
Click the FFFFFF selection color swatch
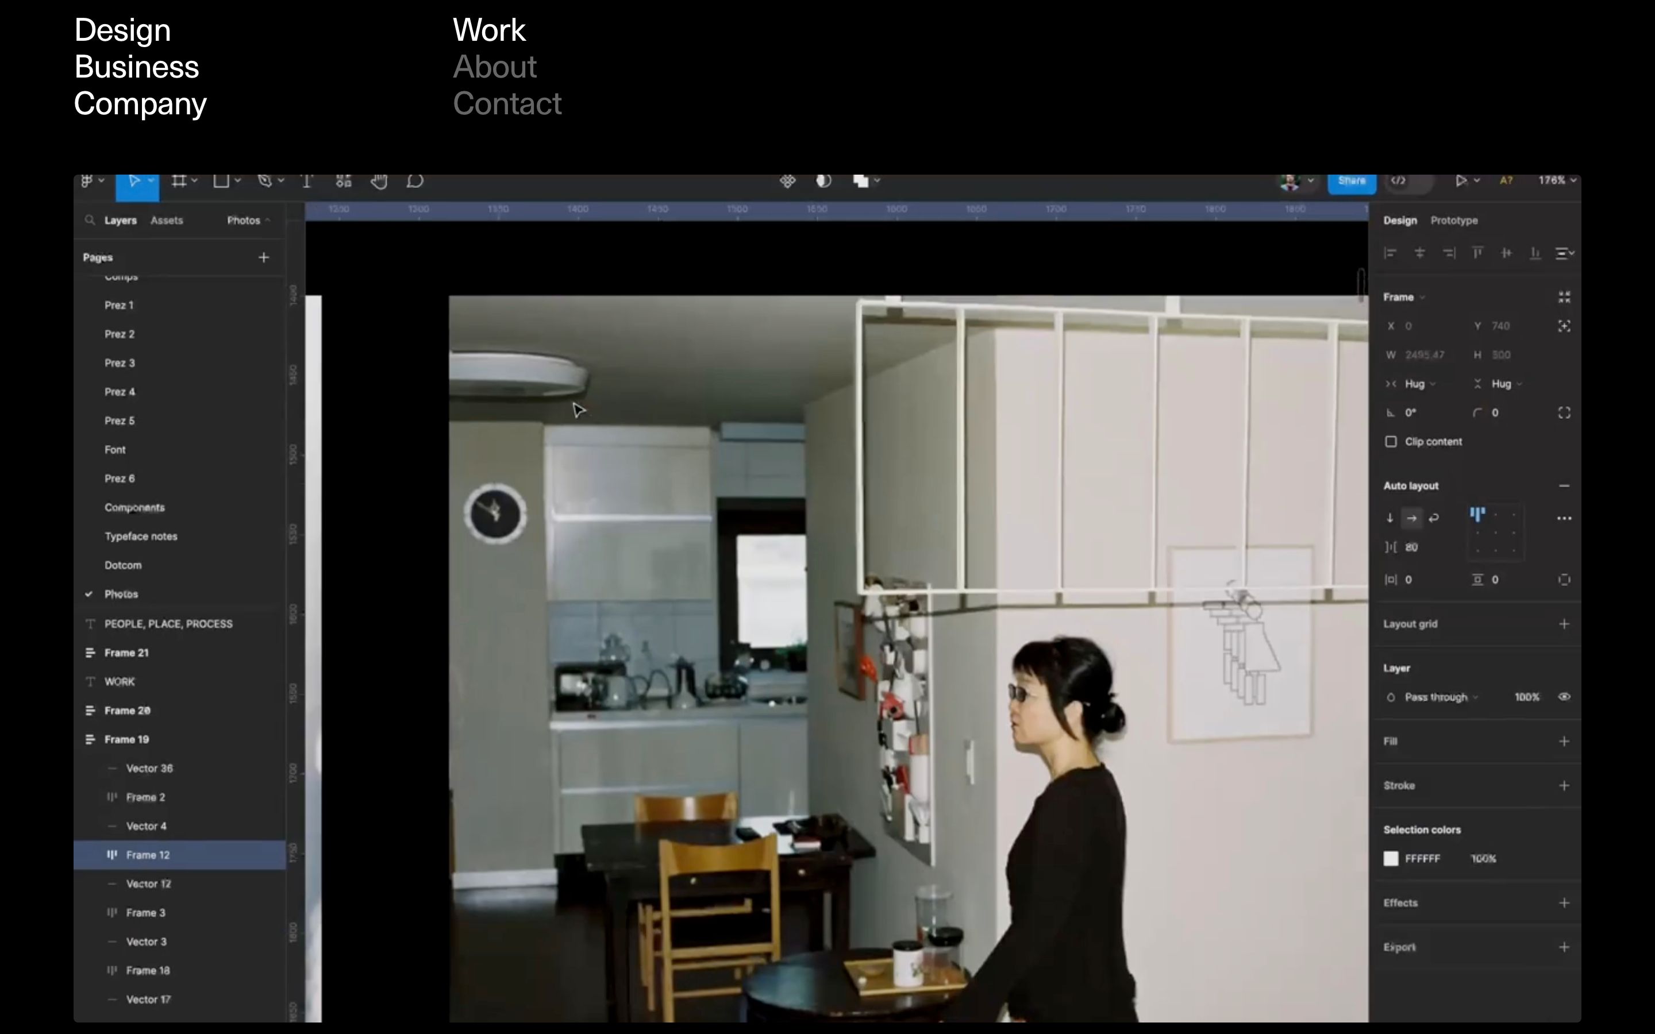pos(1390,858)
